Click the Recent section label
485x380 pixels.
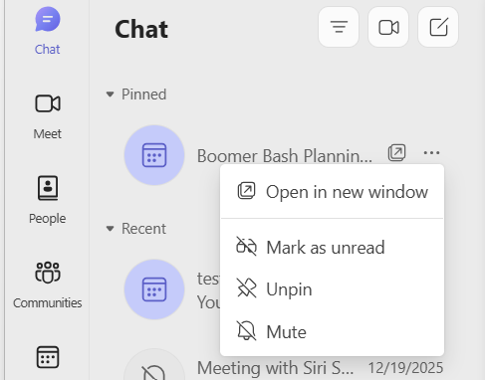point(143,229)
